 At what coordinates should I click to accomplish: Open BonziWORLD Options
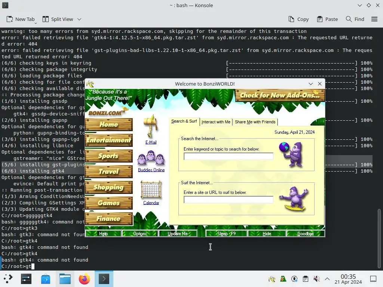140,234
